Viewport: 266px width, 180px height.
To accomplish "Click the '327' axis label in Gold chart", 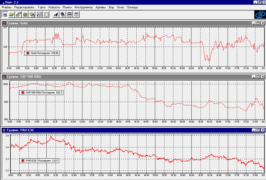I will [5, 27].
